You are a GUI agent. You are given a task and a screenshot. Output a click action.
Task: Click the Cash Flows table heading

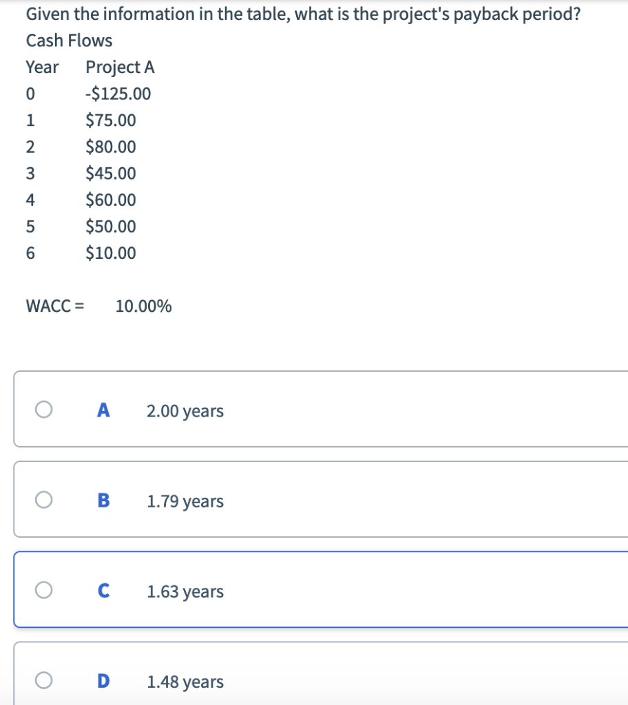[69, 40]
